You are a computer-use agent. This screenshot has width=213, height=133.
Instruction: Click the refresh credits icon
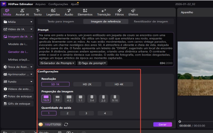point(66,124)
